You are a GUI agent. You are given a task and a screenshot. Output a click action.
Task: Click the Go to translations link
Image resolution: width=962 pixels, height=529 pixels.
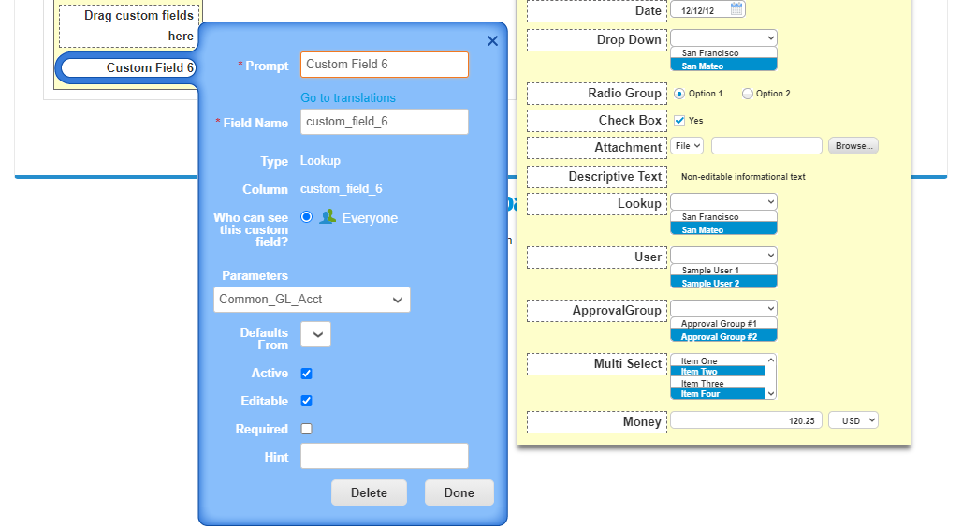point(348,98)
